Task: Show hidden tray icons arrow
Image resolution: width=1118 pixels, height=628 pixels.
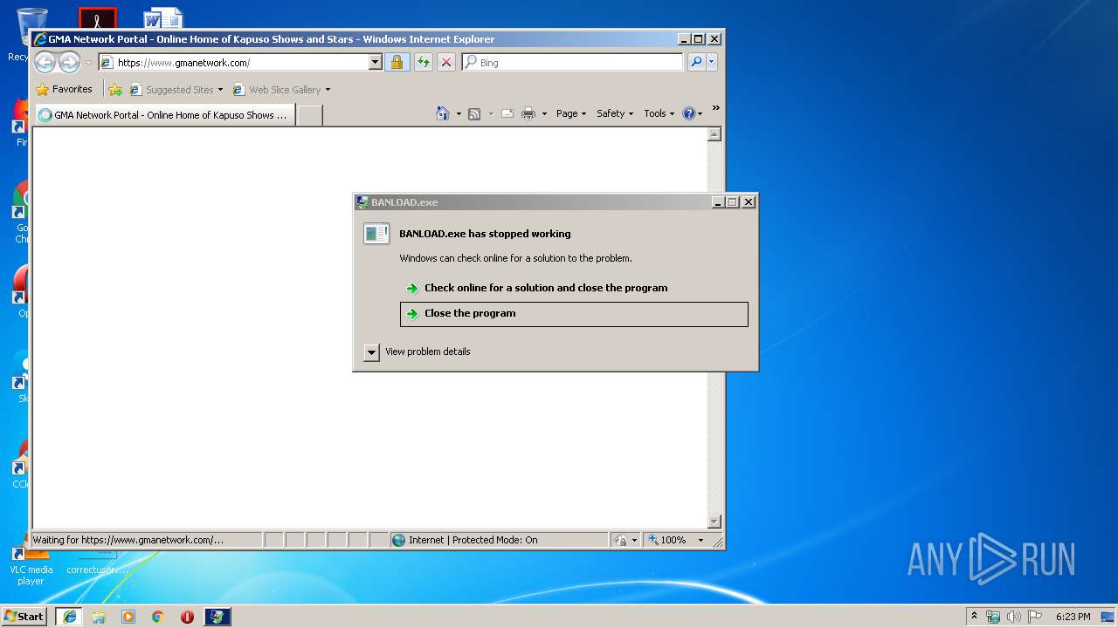Action: point(974,616)
